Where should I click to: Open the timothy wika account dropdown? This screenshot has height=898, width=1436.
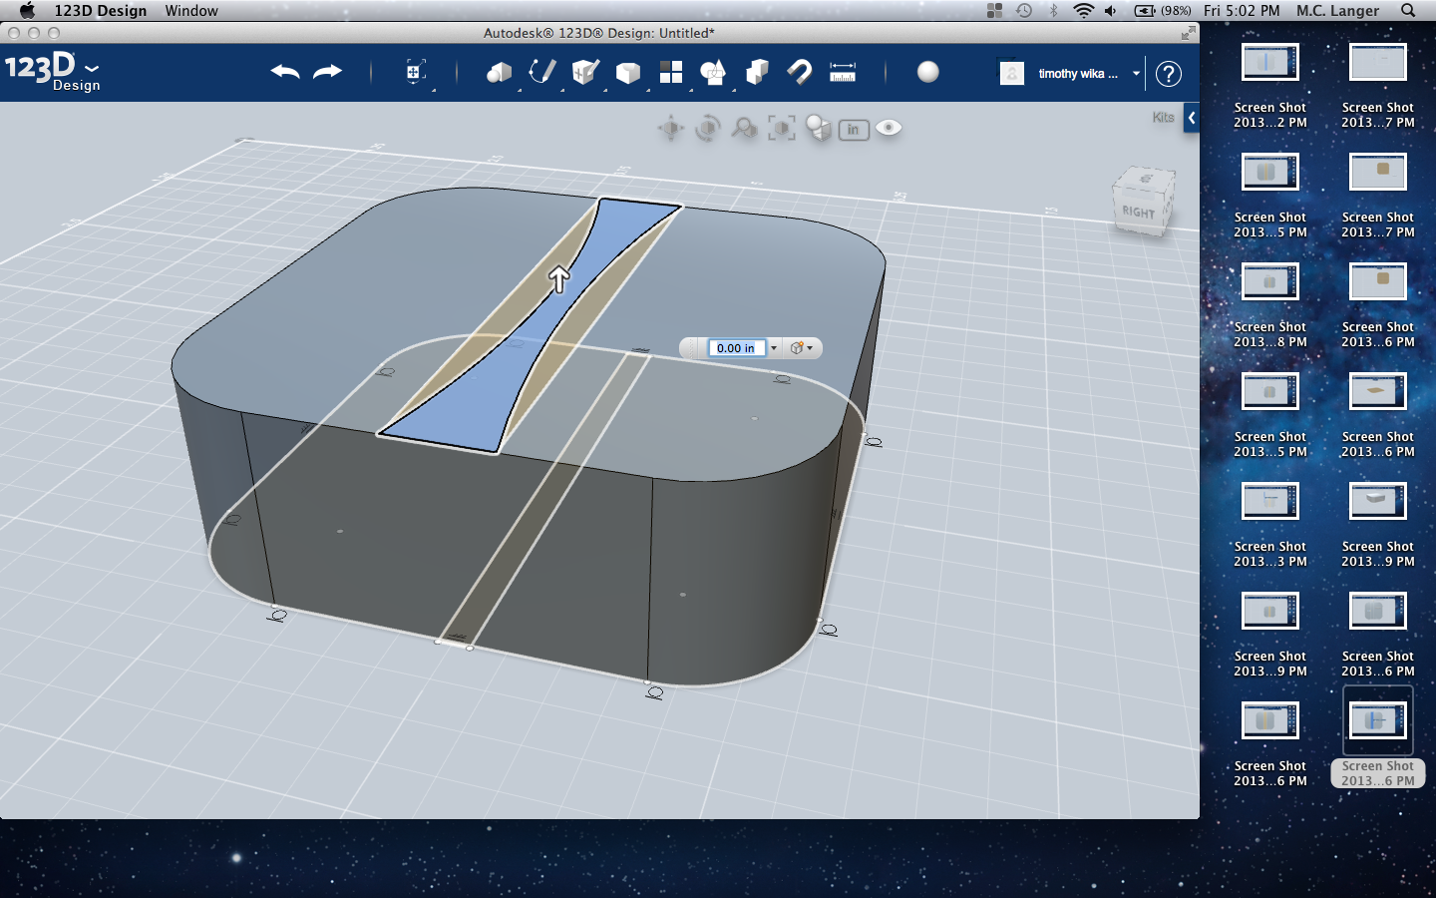(x=1136, y=73)
